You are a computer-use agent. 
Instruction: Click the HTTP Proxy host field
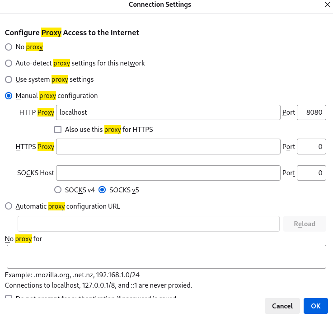168,112
